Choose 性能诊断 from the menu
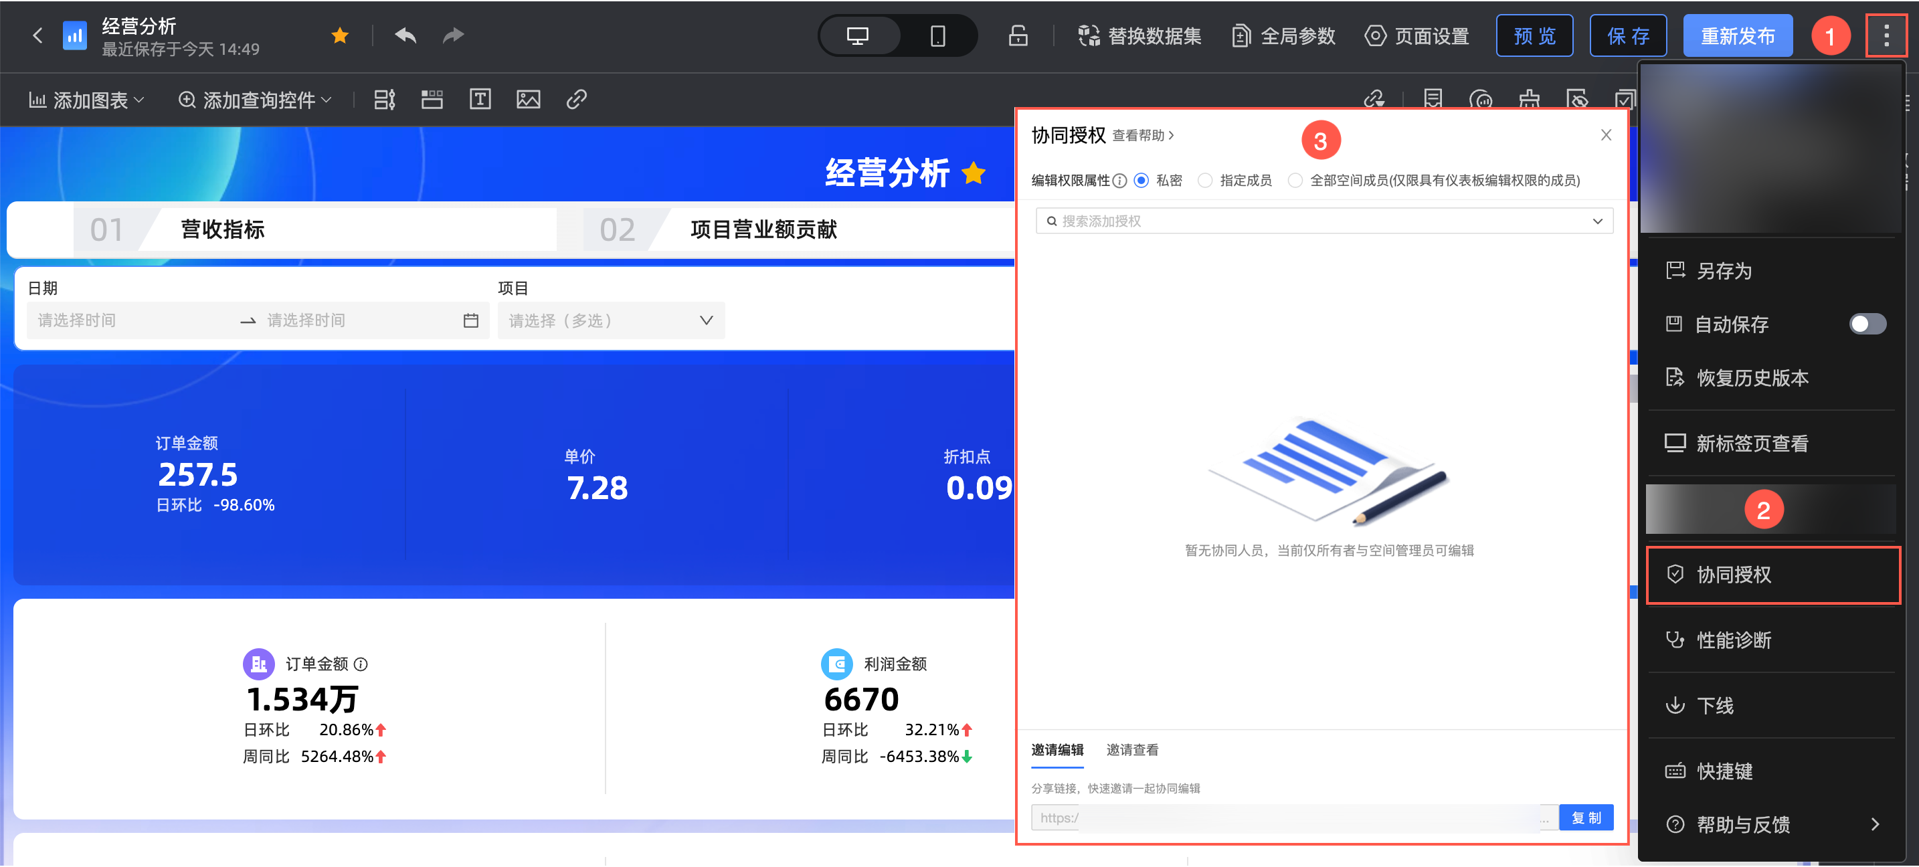The image size is (1919, 867). pos(1734,640)
